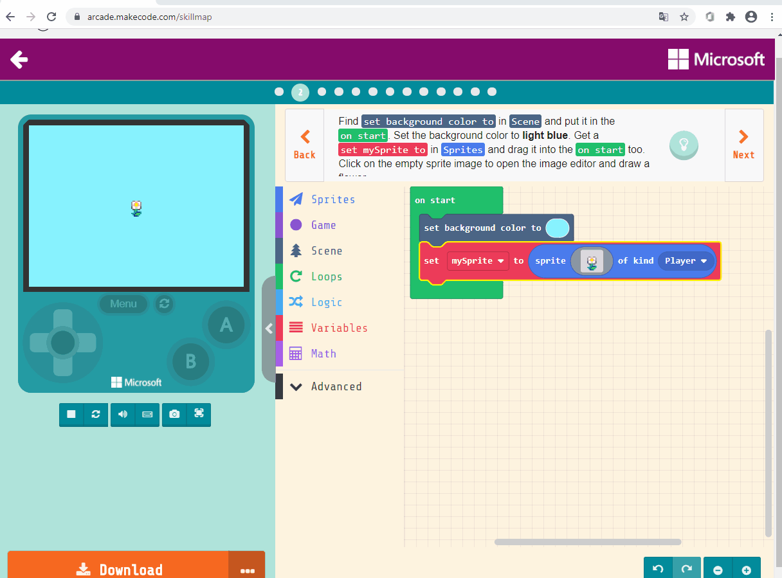Click the sprite image thumbnail in the block
The width and height of the screenshot is (782, 578).
(x=592, y=260)
